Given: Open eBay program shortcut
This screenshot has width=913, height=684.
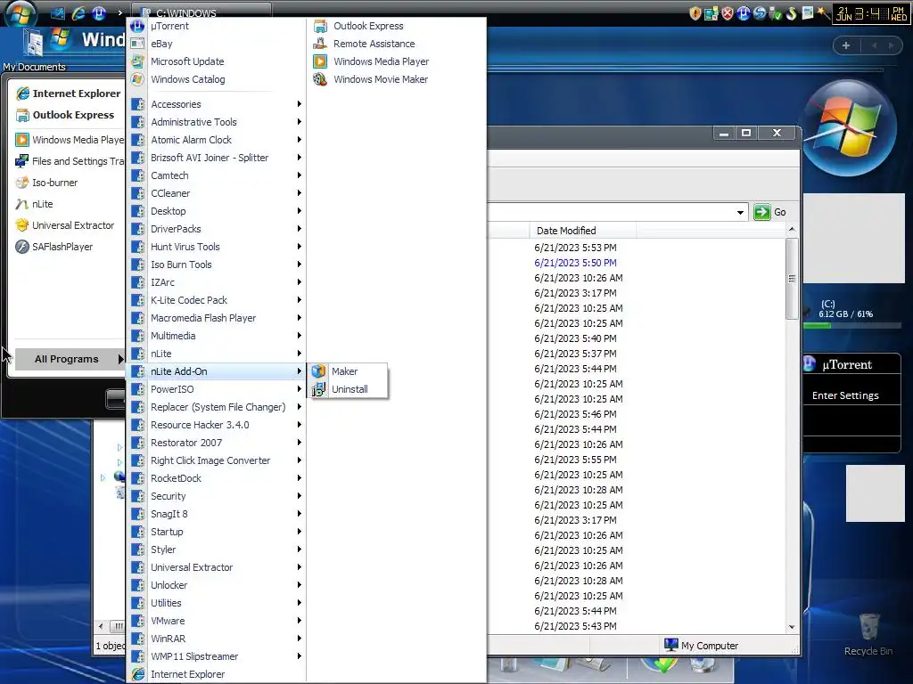Looking at the screenshot, I should (x=216, y=44).
